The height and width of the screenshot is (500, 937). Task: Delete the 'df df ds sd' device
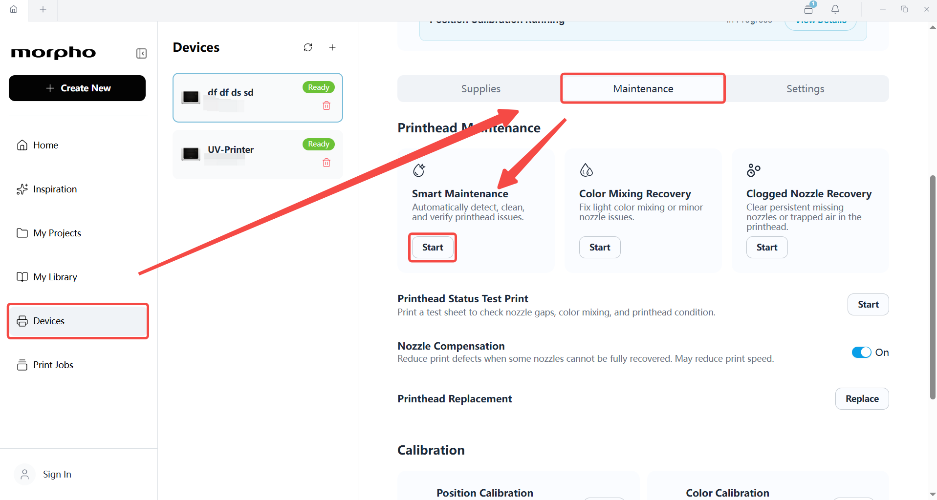(x=327, y=105)
